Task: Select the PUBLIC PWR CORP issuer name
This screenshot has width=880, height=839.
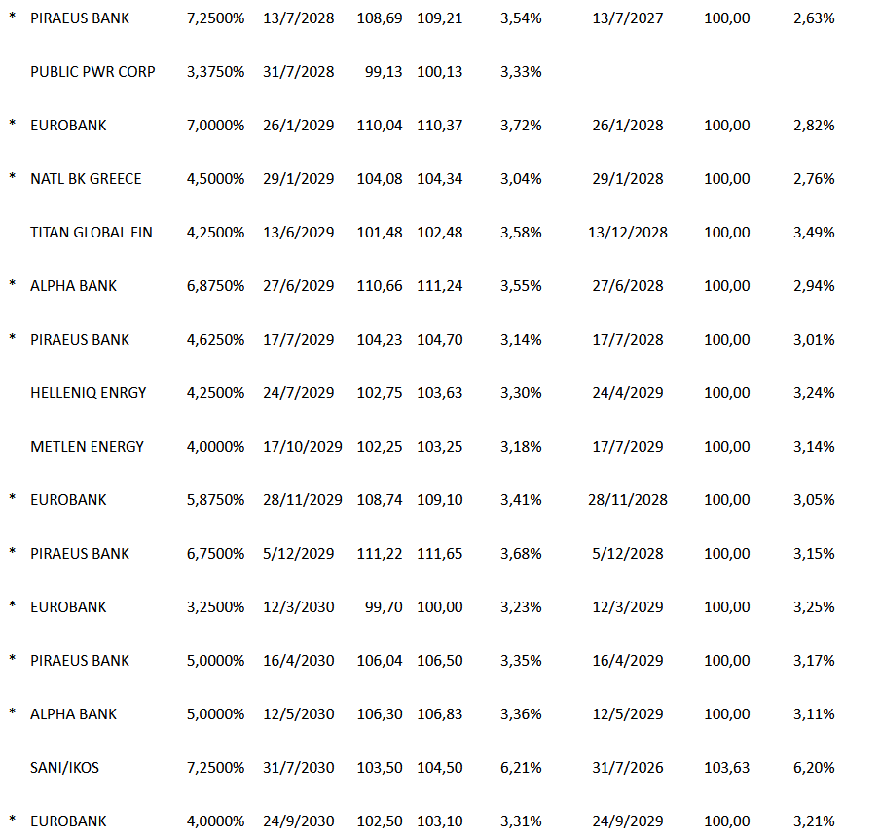Action: (x=92, y=72)
